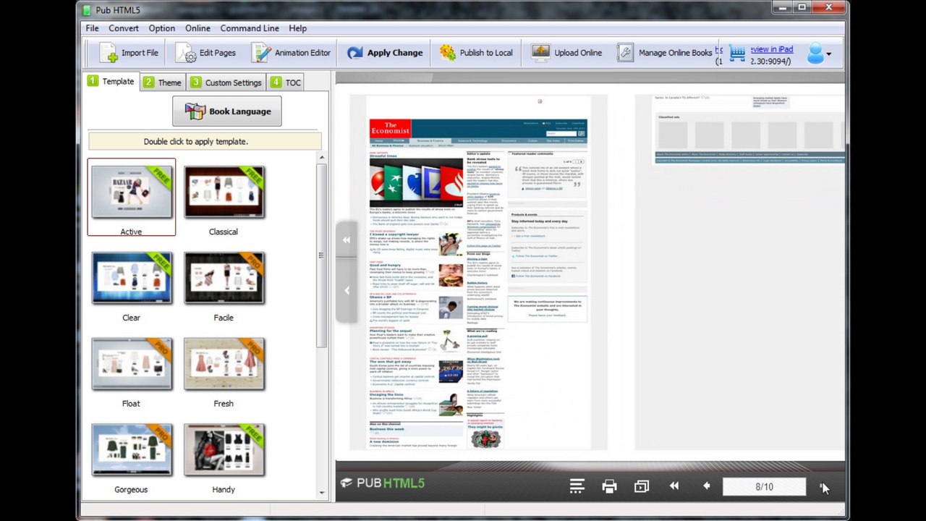Screen dimensions: 926x521
Task: Select Publish to Local
Action: coord(475,53)
